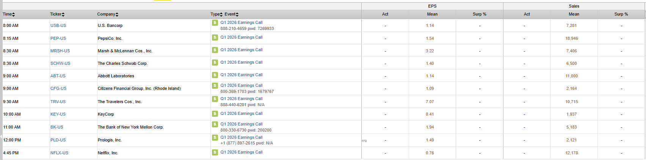Click the green earnings icon in Prologis row
The height and width of the screenshot is (160, 646).
tap(215, 138)
